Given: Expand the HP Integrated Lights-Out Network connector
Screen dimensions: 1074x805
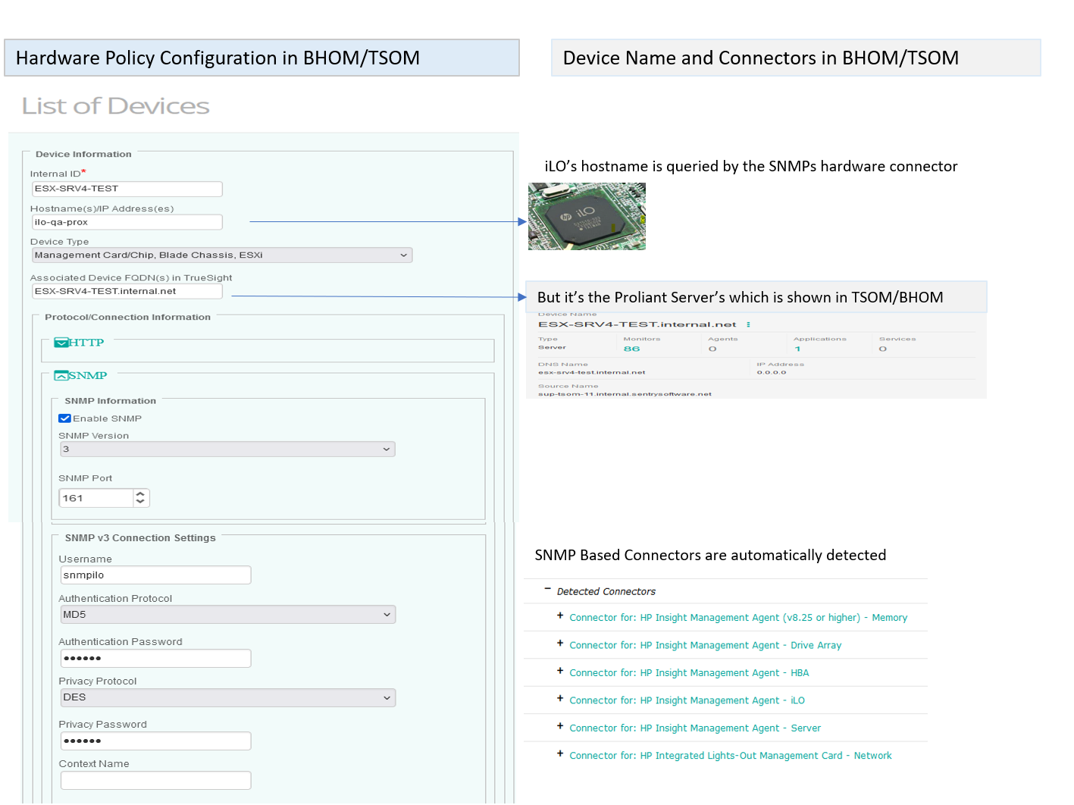Looking at the screenshot, I should click(559, 753).
